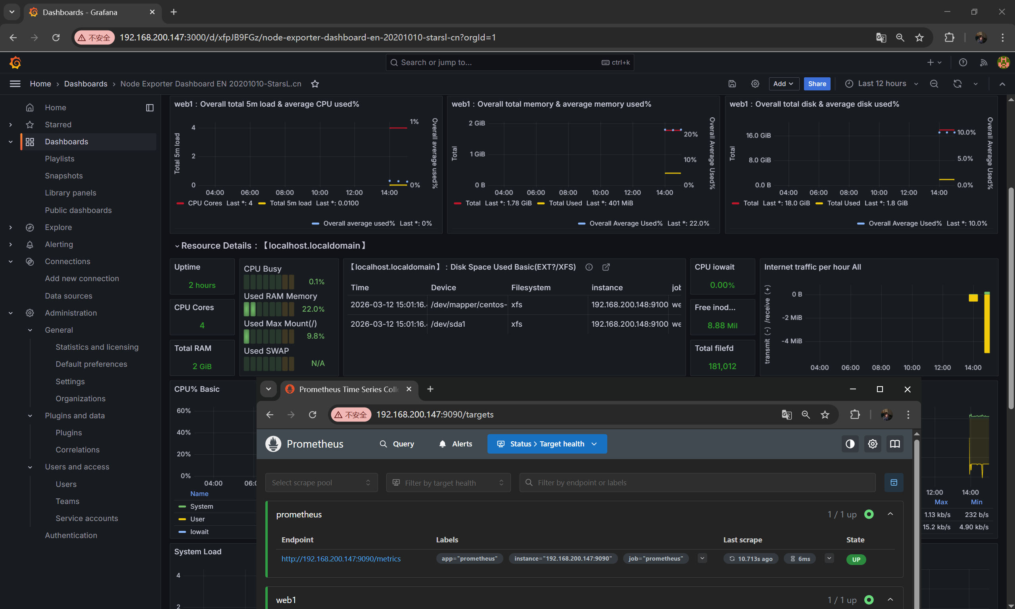1015x609 pixels.
Task: Click the refresh dashboard icon
Action: (957, 84)
